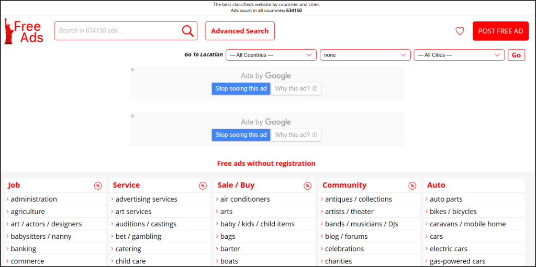This screenshot has height=267, width=536.
Task: Click the RSS feed icon in Service header
Action: point(203,185)
